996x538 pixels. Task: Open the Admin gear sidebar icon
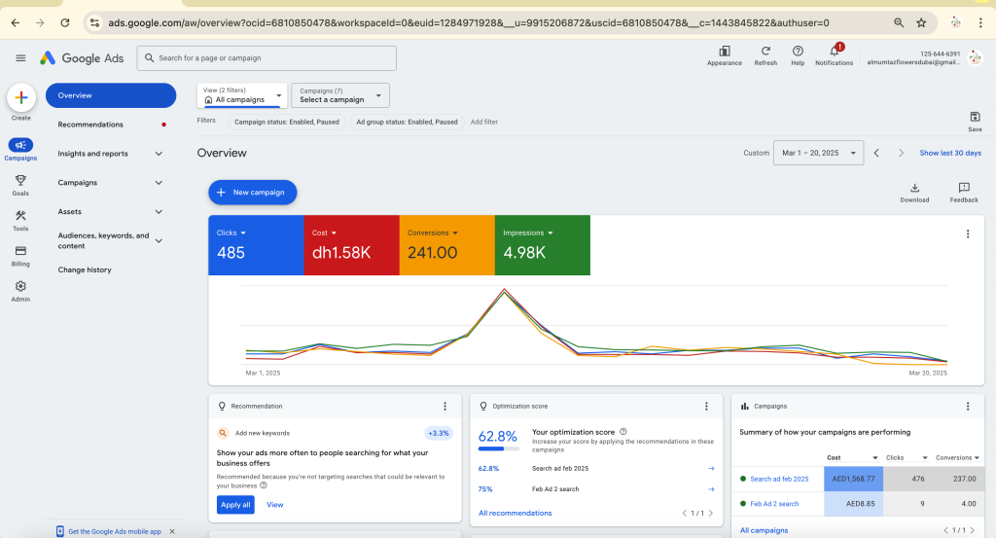(20, 286)
